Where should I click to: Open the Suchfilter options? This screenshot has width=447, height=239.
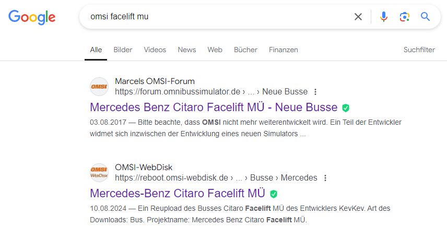pos(419,50)
